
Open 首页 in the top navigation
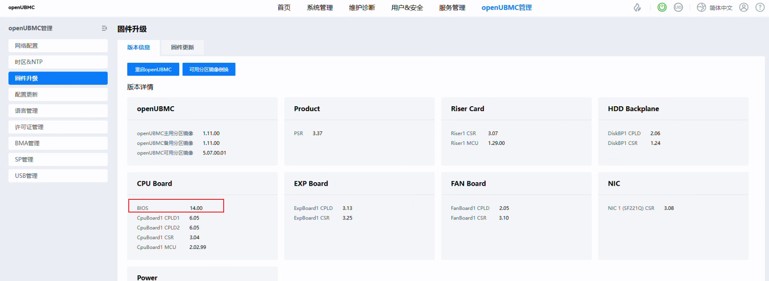click(x=284, y=7)
